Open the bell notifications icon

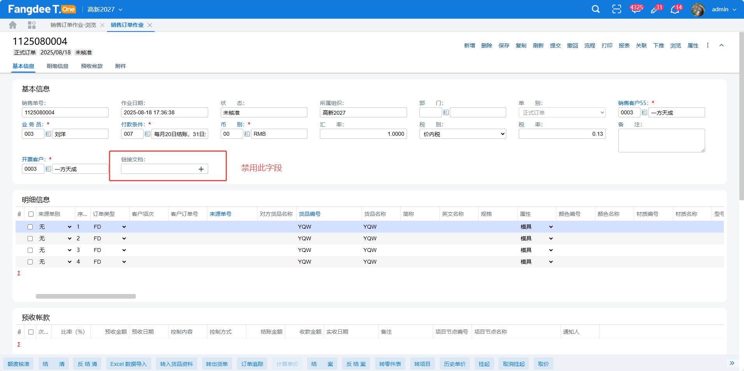pyautogui.click(x=675, y=10)
